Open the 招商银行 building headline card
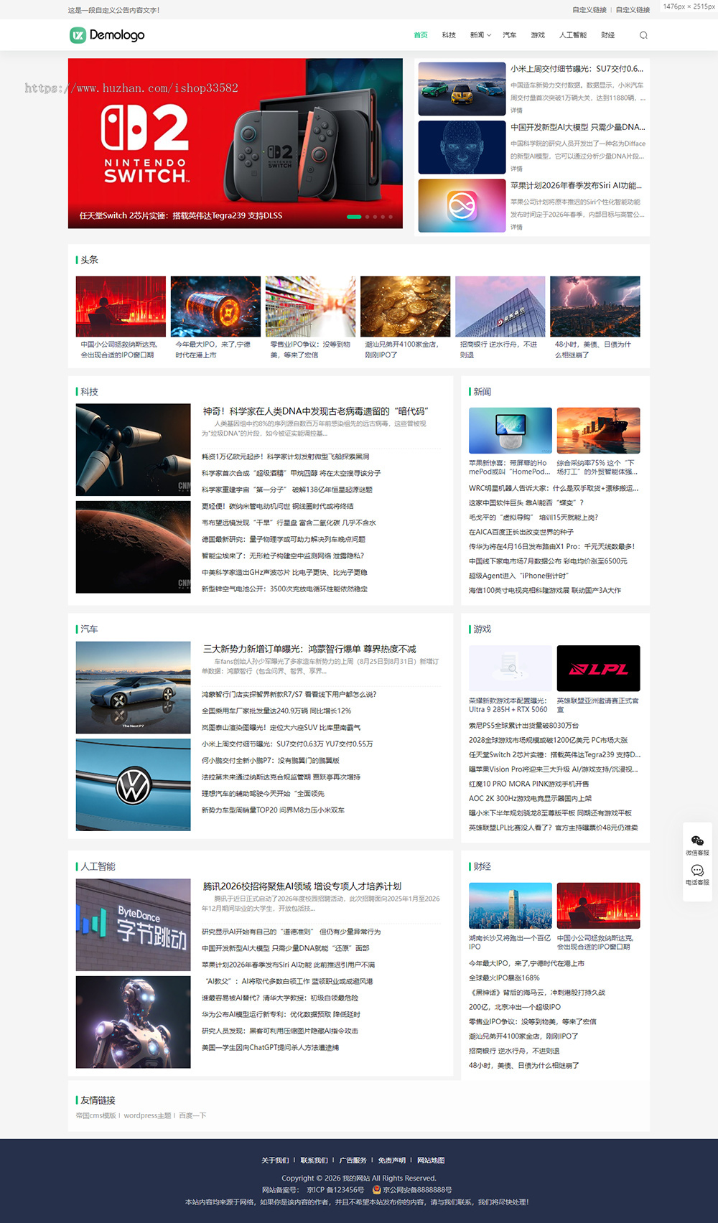718x1223 pixels. (500, 318)
